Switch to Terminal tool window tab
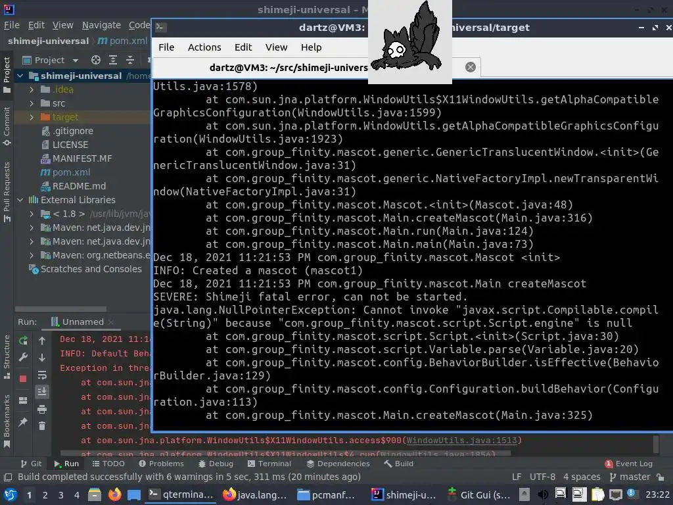 pos(269,464)
